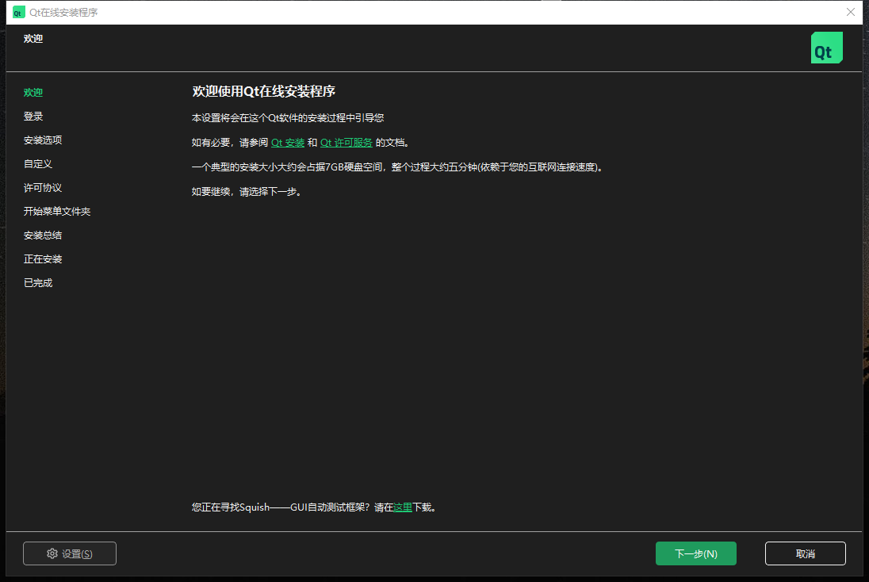869x582 pixels.
Task: Select the 许可协议 step in the sidebar
Action: 43,188
